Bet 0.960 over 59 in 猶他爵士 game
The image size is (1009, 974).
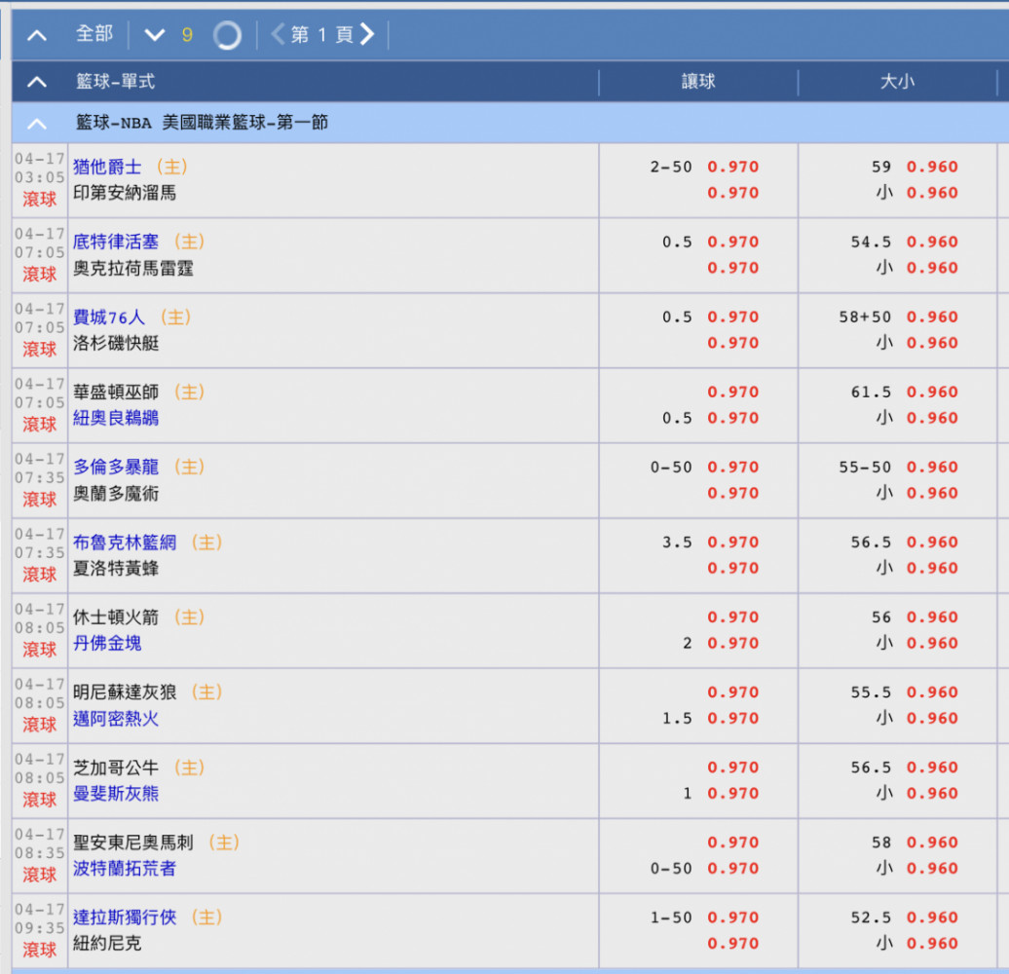[x=932, y=168]
